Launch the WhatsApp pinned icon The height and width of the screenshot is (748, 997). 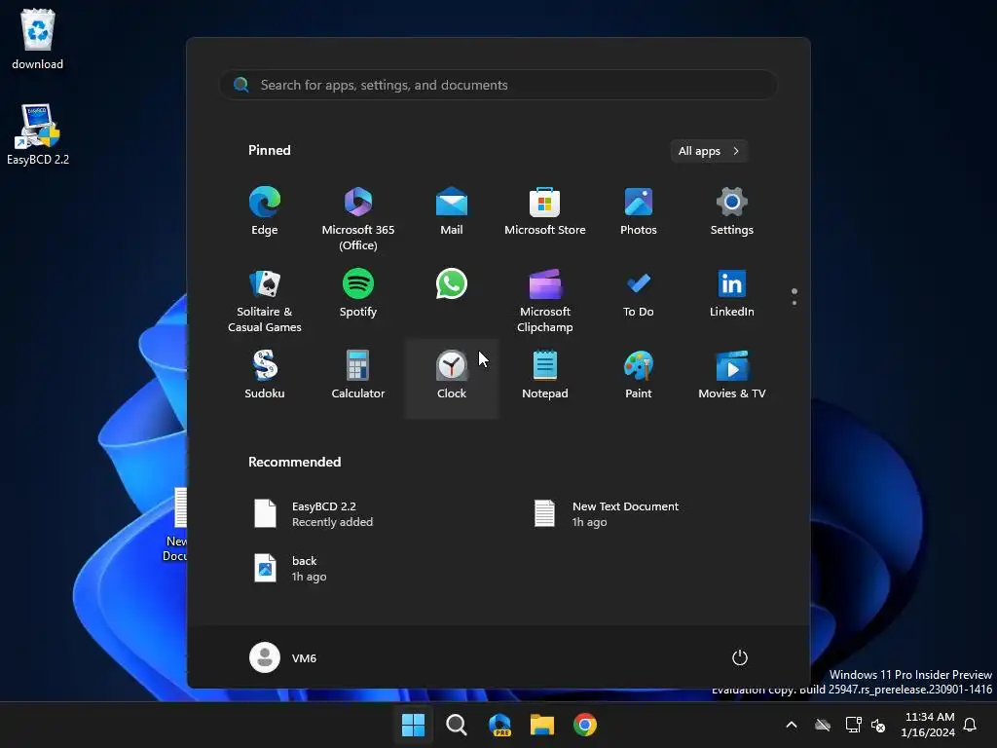[x=452, y=284]
